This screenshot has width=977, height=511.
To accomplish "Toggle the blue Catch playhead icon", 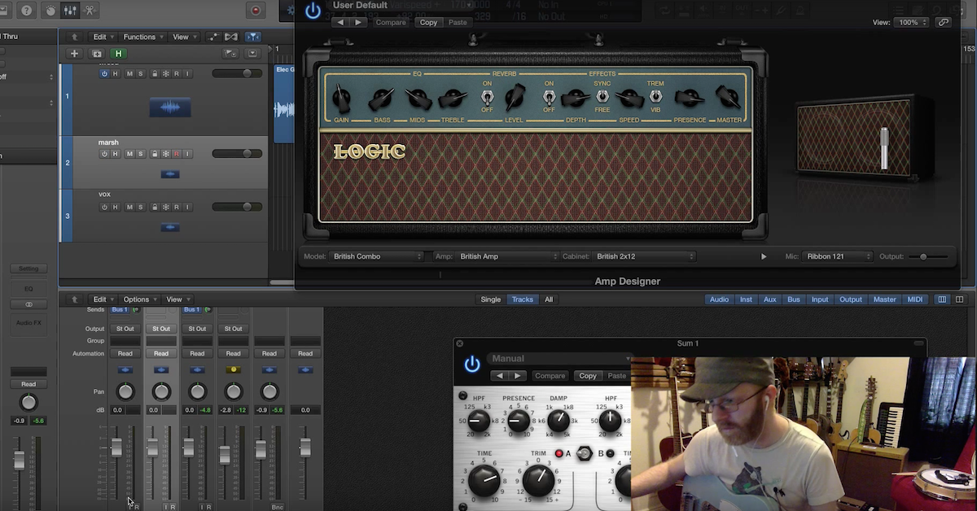I will (253, 37).
